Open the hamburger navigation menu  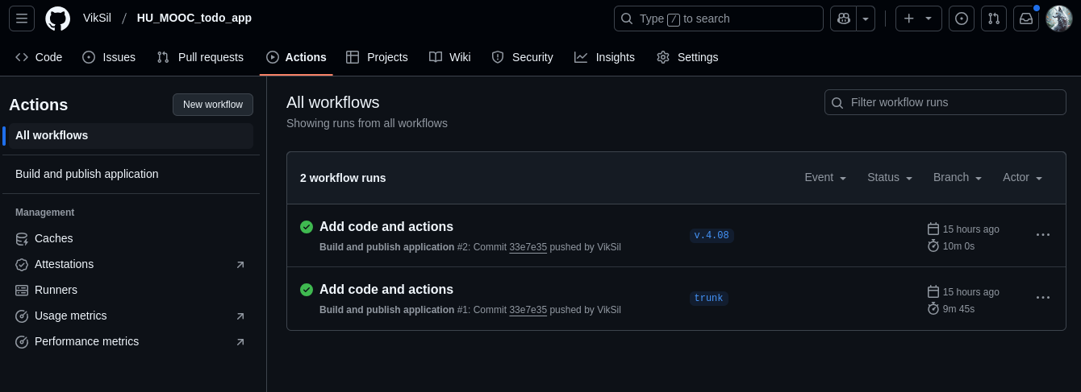point(22,19)
